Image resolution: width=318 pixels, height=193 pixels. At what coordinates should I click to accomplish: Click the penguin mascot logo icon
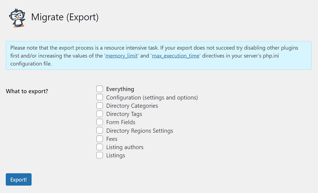click(x=17, y=18)
